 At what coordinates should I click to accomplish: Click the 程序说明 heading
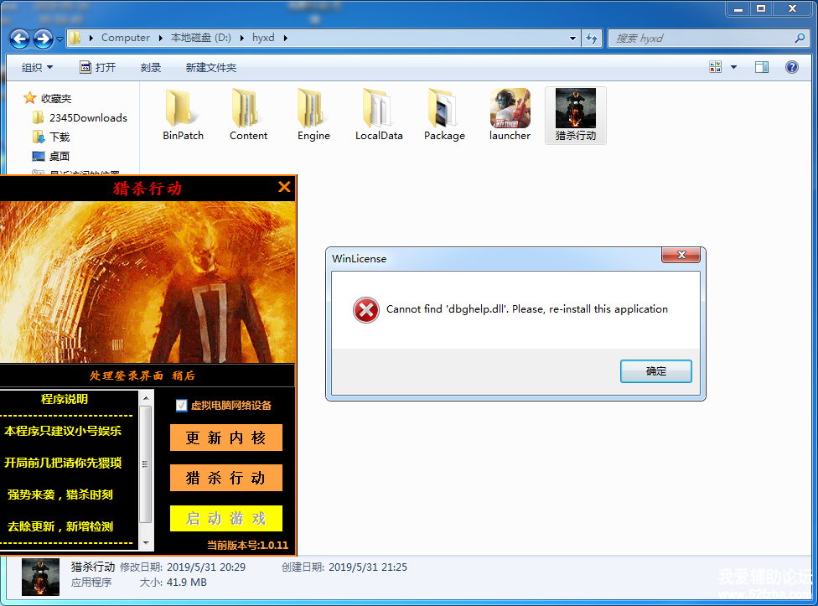coord(65,399)
